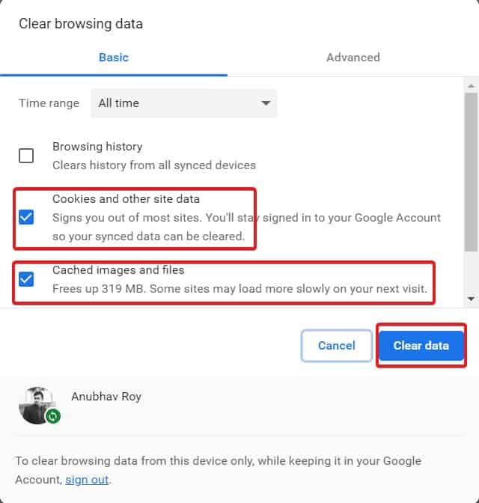Tick the Browsing history checkbox
This screenshot has height=503, width=479.
pyautogui.click(x=26, y=156)
